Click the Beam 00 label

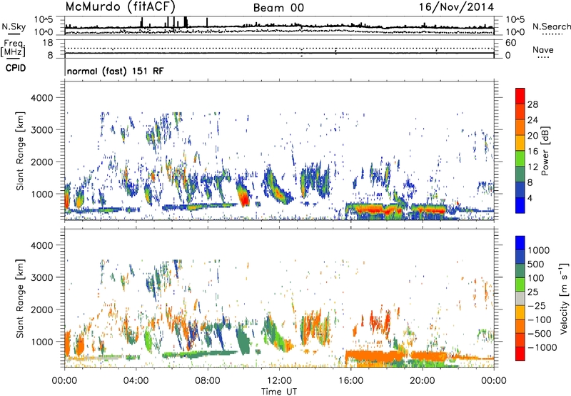[x=278, y=8]
